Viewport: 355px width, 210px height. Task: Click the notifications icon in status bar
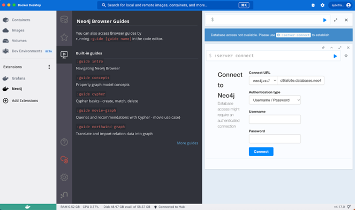click(x=349, y=207)
